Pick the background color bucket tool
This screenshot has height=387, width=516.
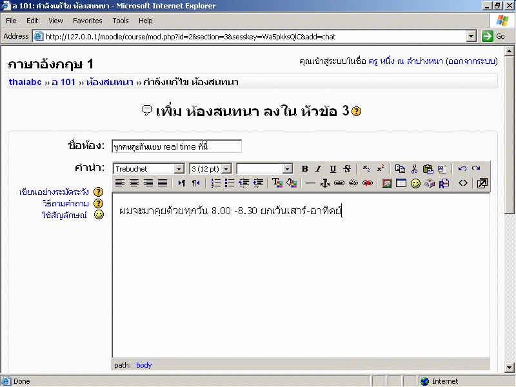click(292, 183)
